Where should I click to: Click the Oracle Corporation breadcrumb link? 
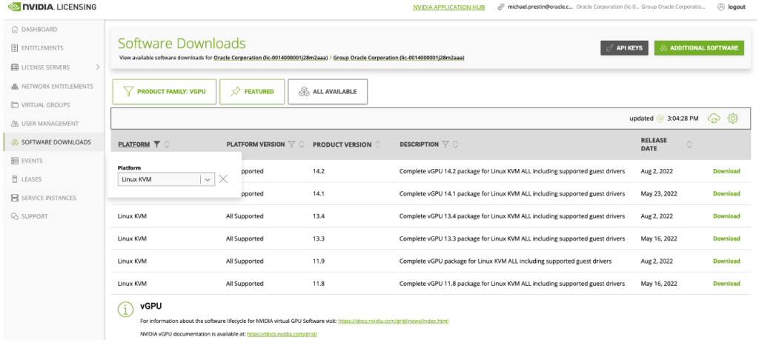coord(271,58)
